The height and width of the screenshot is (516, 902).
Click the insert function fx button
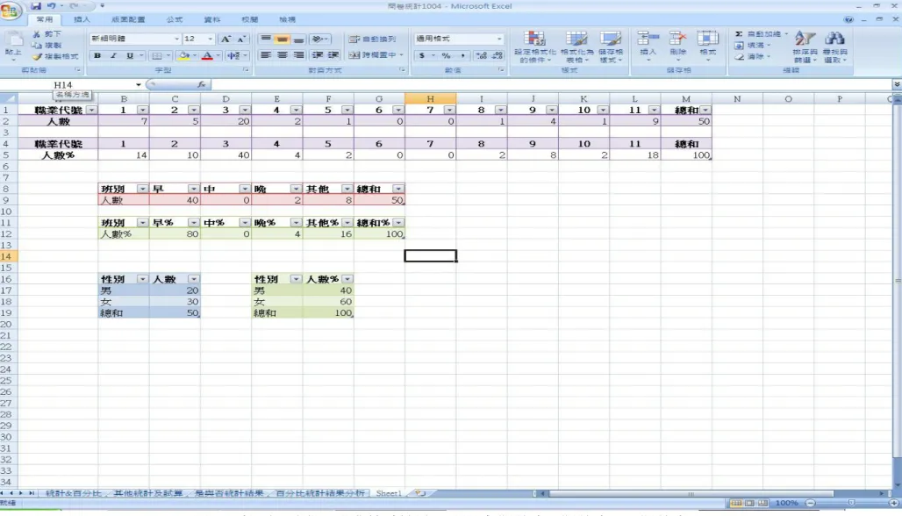tap(201, 84)
